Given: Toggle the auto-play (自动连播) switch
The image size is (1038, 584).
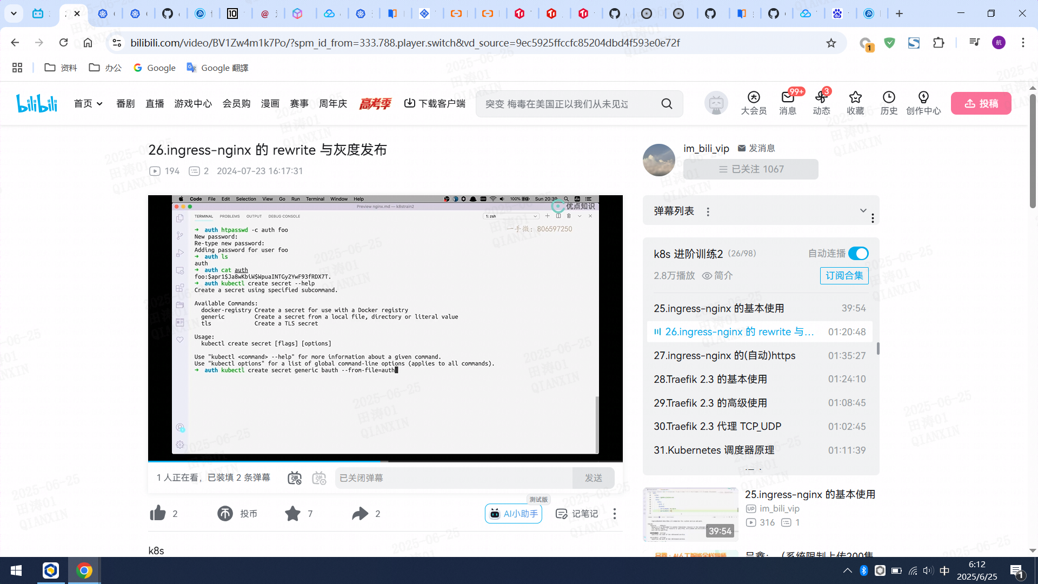Looking at the screenshot, I should pos(858,254).
